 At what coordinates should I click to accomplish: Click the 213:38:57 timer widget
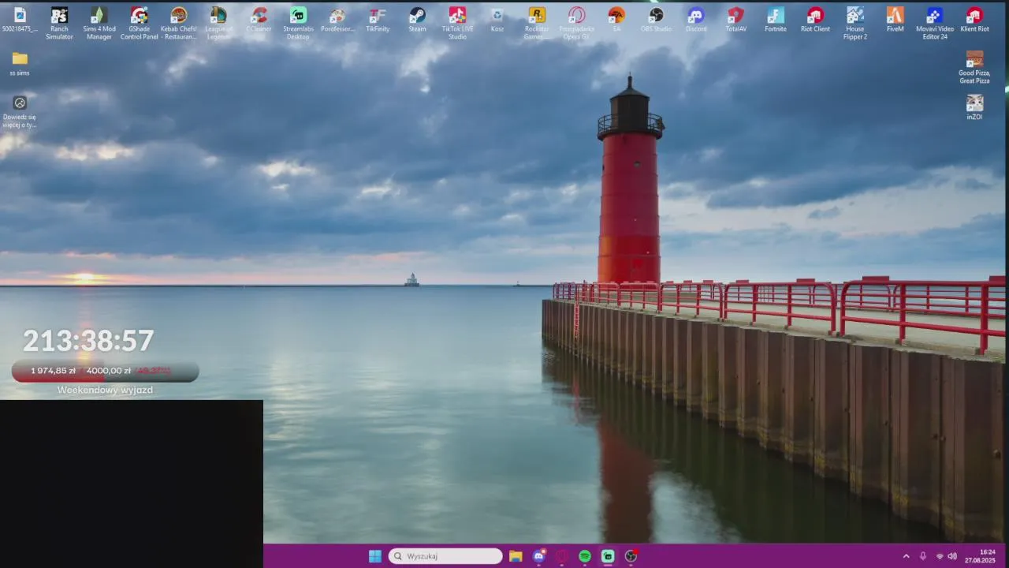(88, 341)
